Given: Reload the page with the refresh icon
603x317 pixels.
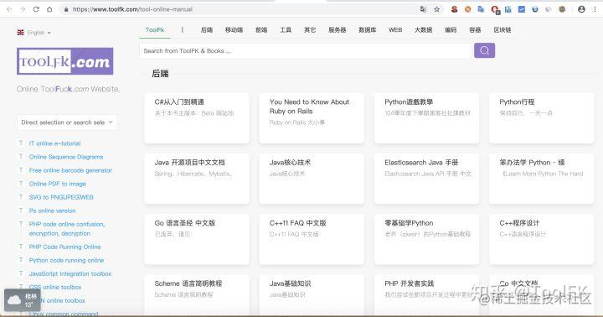Looking at the screenshot, I should pyautogui.click(x=36, y=9).
